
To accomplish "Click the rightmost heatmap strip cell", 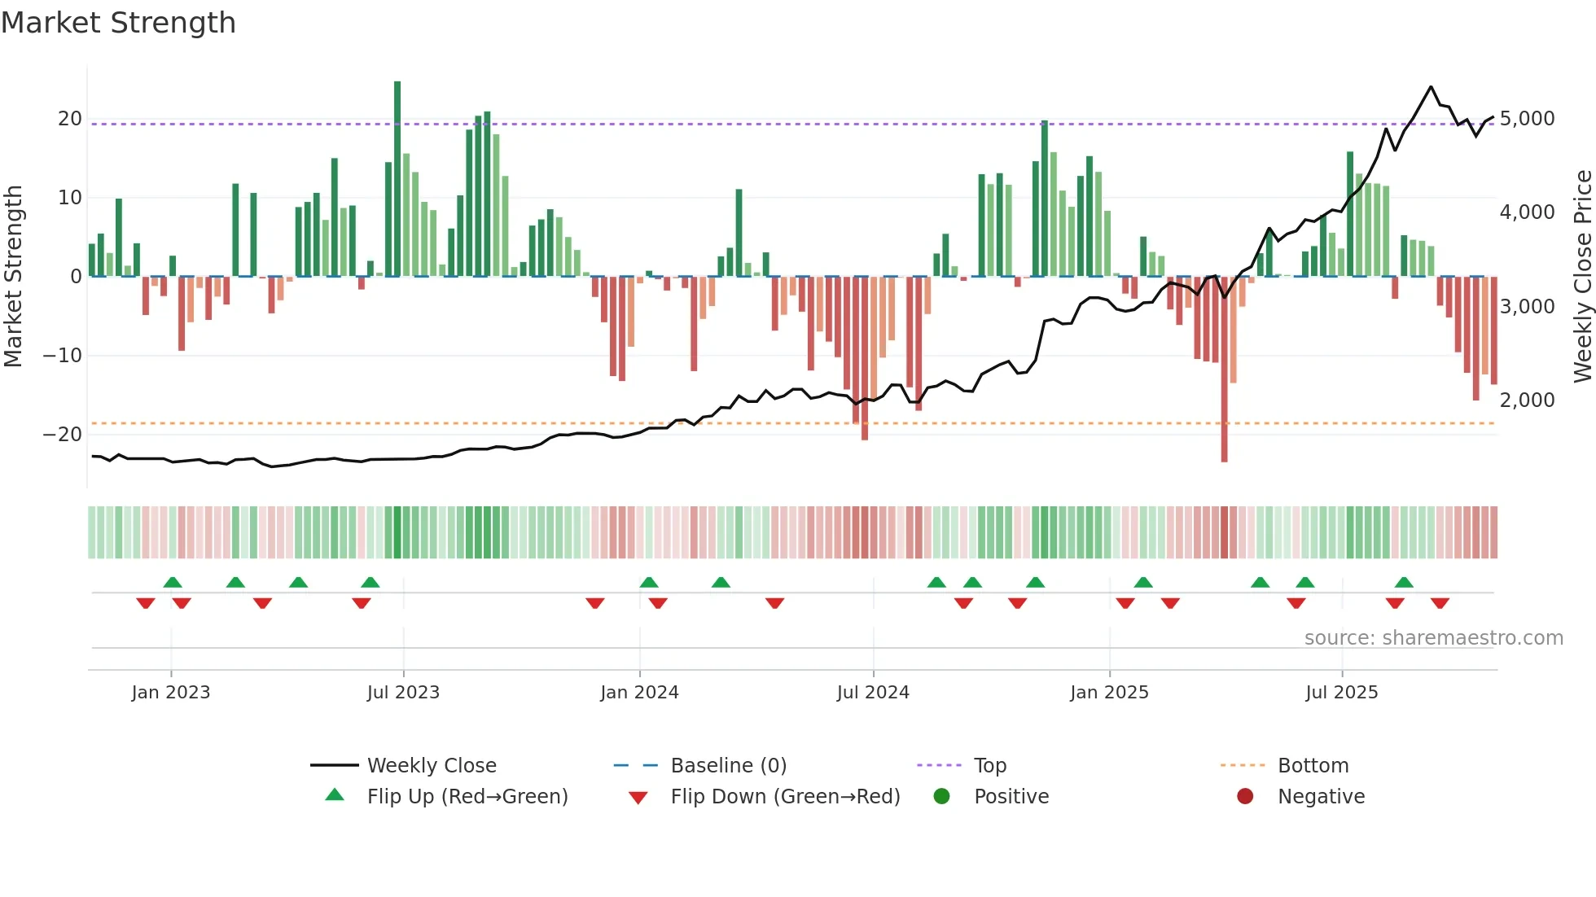I will click(x=1493, y=532).
